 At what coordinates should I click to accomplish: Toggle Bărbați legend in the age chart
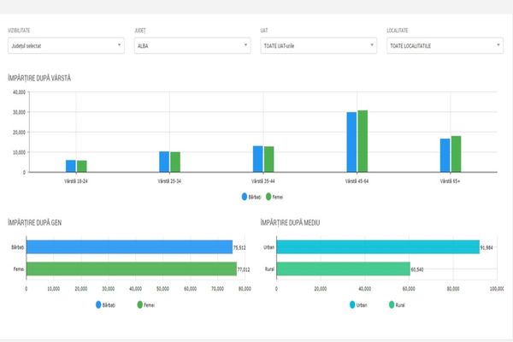pyautogui.click(x=254, y=197)
